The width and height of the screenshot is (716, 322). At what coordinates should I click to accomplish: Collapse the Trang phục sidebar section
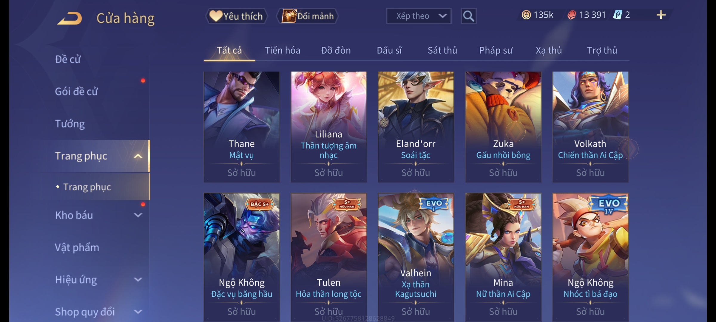click(x=138, y=156)
